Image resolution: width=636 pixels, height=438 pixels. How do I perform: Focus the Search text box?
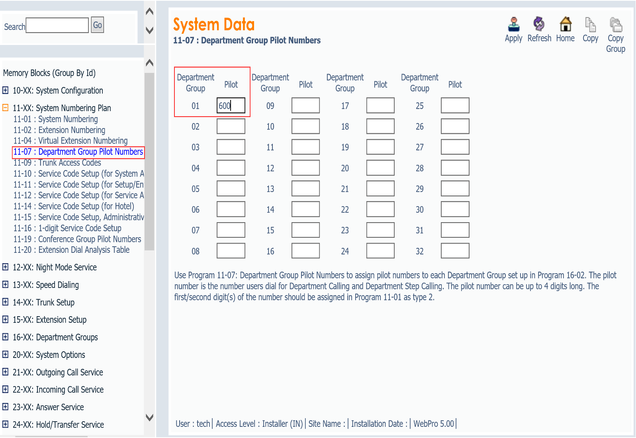[x=57, y=25]
